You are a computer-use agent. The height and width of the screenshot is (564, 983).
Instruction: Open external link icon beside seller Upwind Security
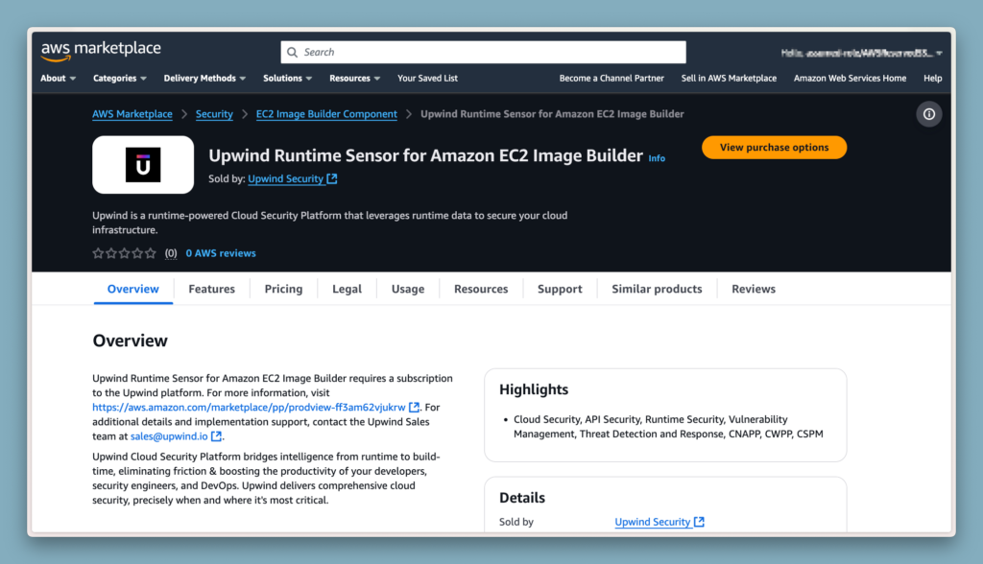pyautogui.click(x=333, y=178)
